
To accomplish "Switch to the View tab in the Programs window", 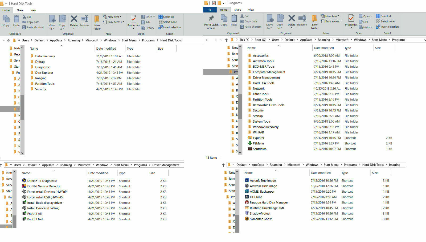I will [x=251, y=10].
